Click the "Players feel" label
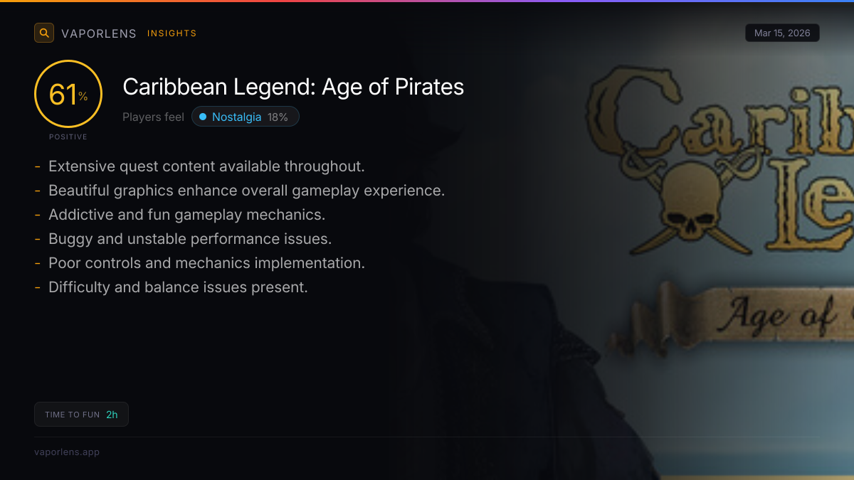Viewport: 854px width, 480px height. pyautogui.click(x=153, y=117)
